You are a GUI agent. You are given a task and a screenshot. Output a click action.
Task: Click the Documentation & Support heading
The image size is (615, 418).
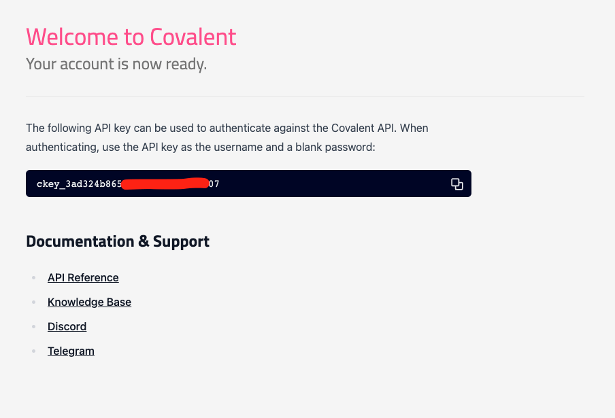click(117, 241)
